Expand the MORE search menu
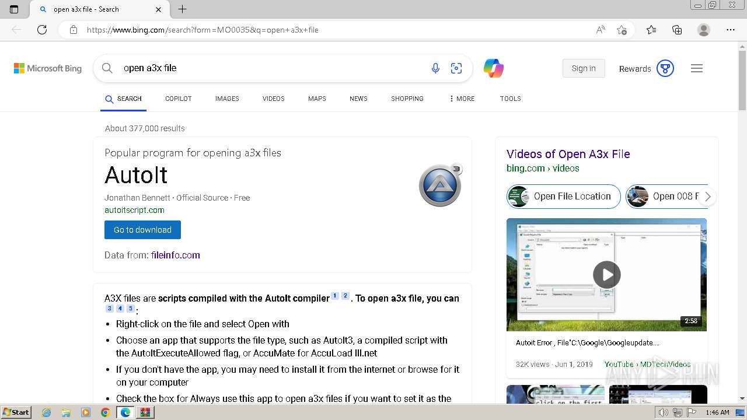The height and width of the screenshot is (420, 747). click(x=462, y=99)
